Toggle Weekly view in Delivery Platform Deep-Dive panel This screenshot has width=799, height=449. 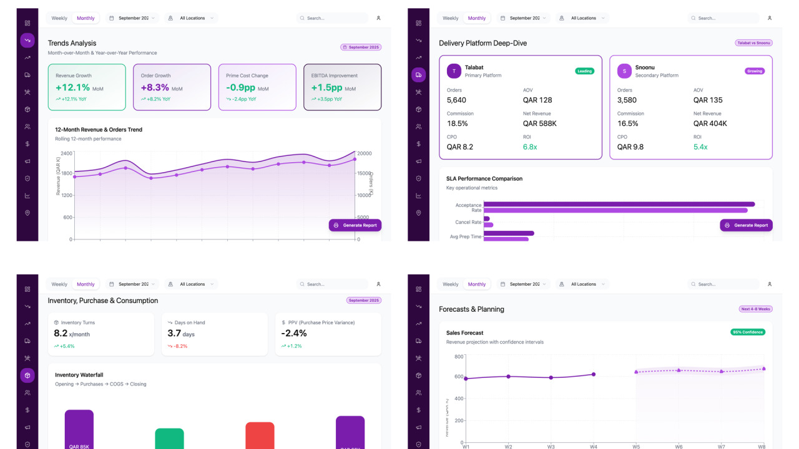(450, 18)
